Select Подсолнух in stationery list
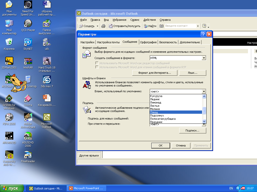The height and width of the screenshot is (192, 257). click(176, 115)
